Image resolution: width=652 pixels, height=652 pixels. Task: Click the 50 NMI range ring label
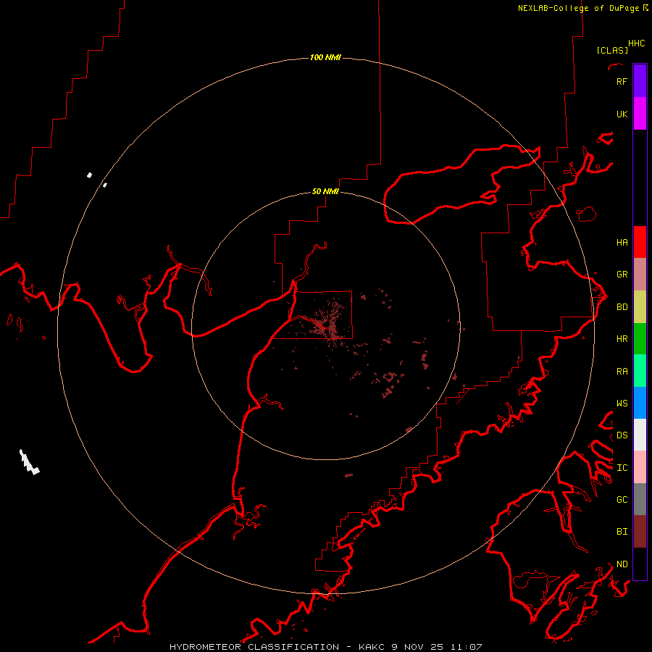[325, 191]
